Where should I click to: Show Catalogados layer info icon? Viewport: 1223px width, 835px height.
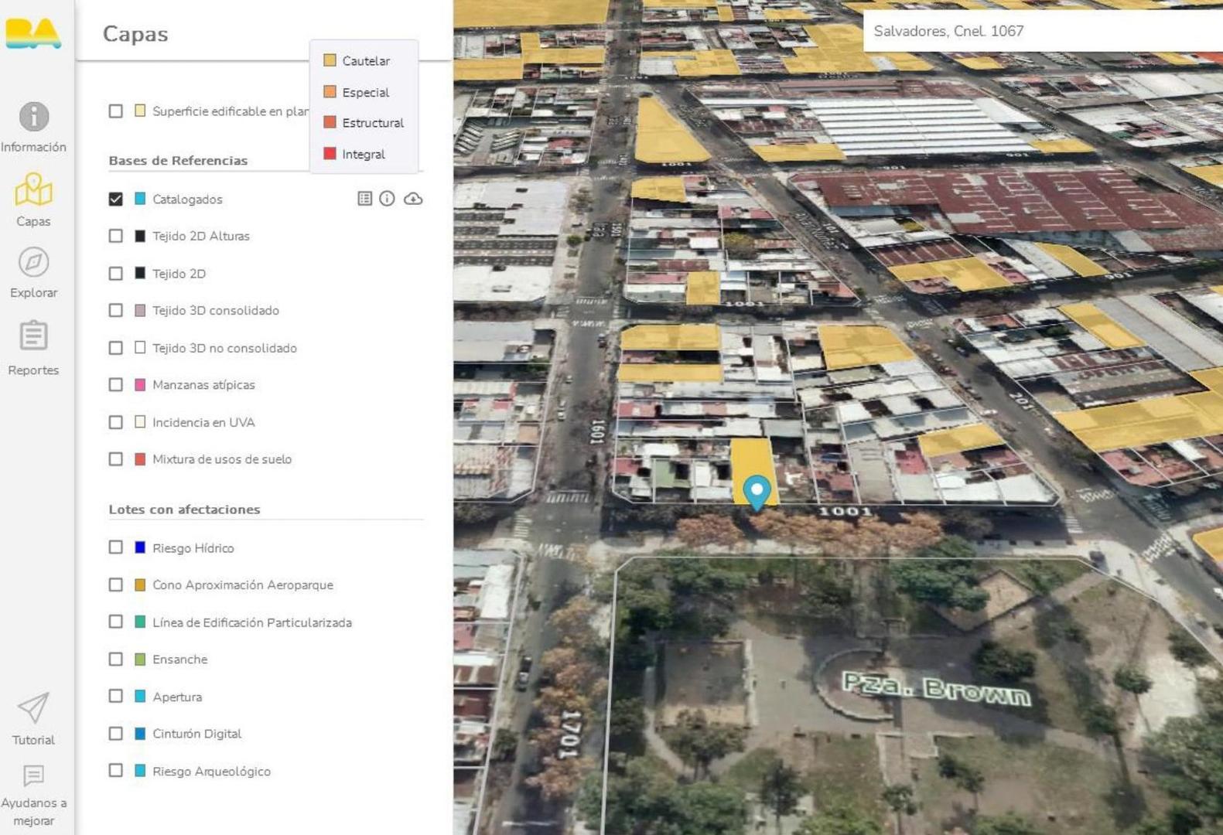(x=387, y=199)
